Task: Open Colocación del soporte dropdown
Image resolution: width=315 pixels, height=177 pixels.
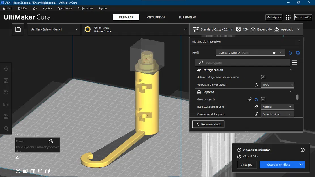Action: point(277,114)
